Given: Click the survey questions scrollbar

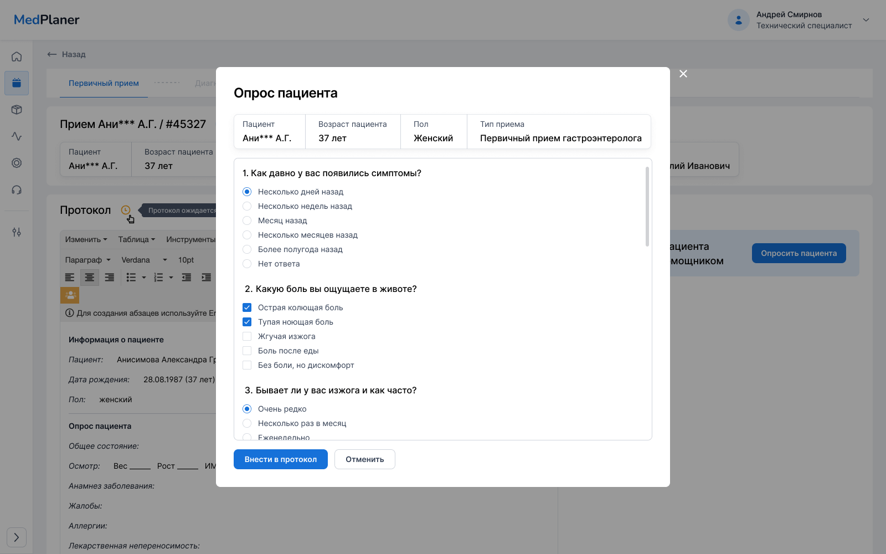Looking at the screenshot, I should coord(647,207).
